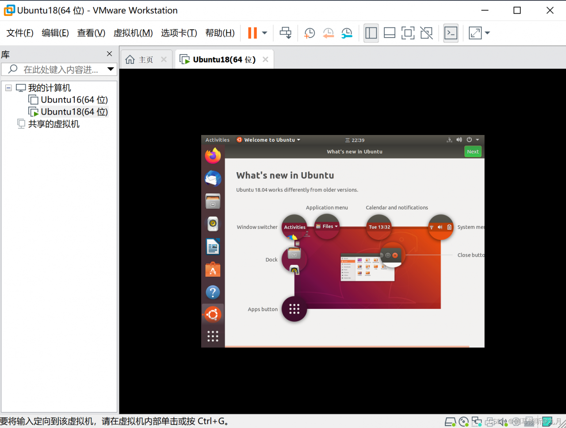Close the Ubuntu18(64 位) tab
Image resolution: width=566 pixels, height=428 pixels.
[265, 59]
